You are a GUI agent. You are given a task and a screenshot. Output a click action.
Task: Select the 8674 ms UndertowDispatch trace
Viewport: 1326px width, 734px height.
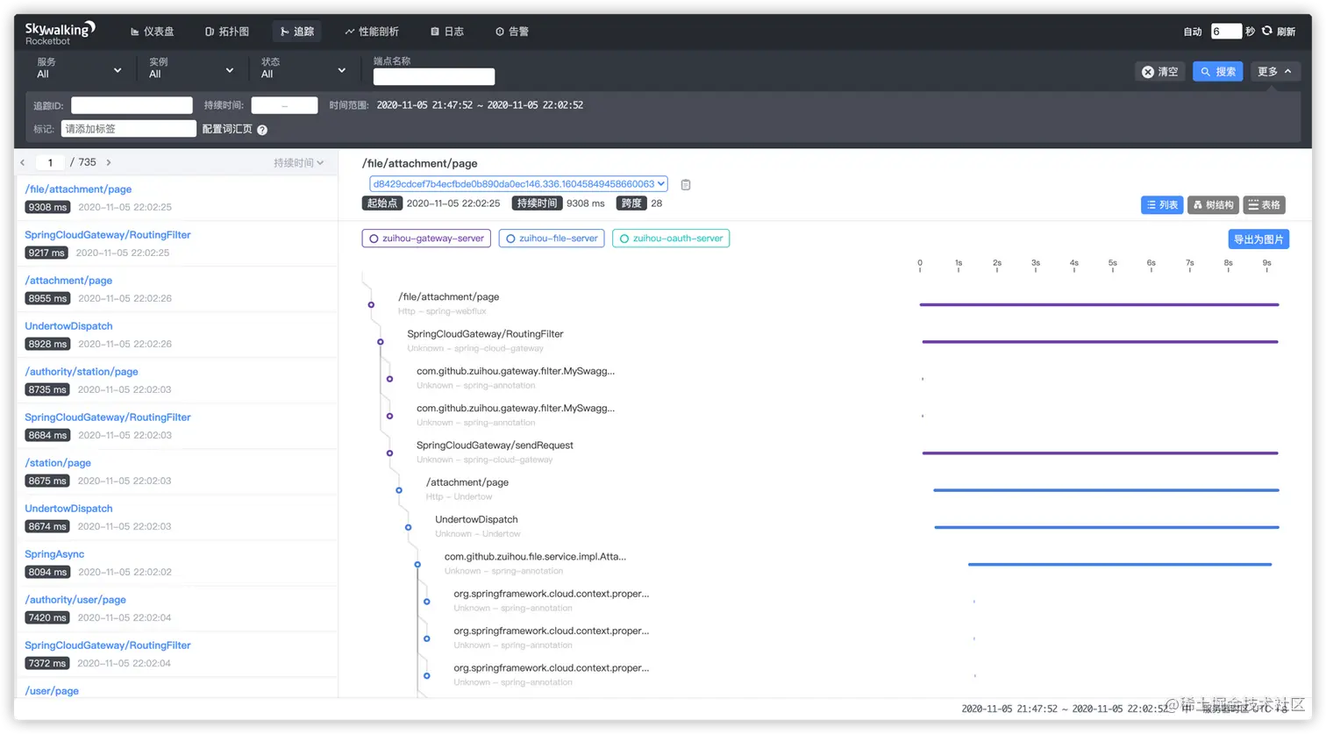tap(176, 517)
